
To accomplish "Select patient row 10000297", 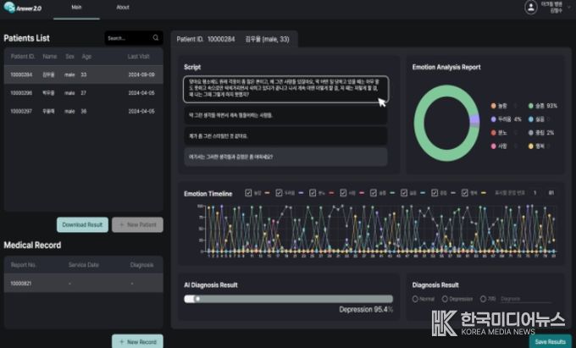I will point(83,111).
